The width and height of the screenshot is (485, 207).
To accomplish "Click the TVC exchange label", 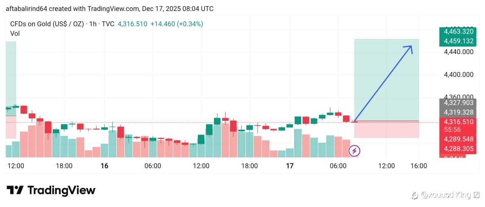I will [x=108, y=24].
